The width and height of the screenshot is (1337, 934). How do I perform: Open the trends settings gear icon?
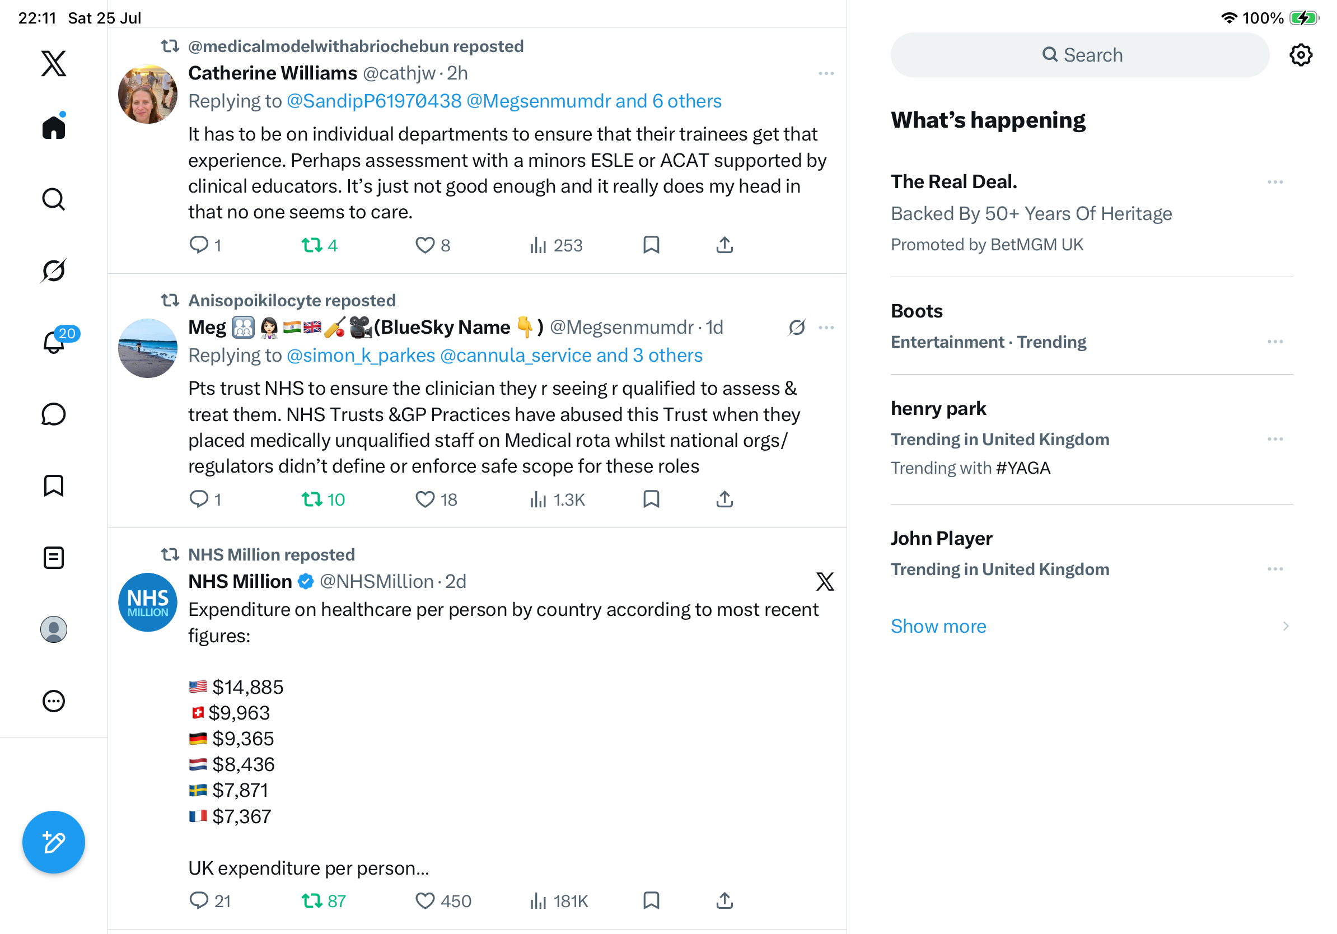click(x=1300, y=55)
